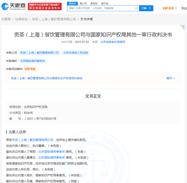Image resolution: width=187 pixels, height=183 pixels.
Task: Open 北京国标律师事务所 link beside 丁秀丽
Action: coord(52,152)
